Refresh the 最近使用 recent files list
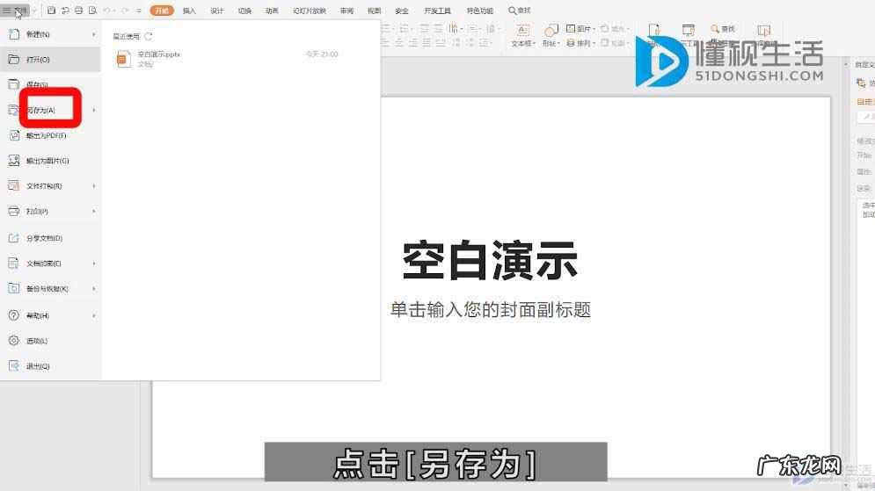Viewport: 875px width, 491px height. pyautogui.click(x=149, y=36)
